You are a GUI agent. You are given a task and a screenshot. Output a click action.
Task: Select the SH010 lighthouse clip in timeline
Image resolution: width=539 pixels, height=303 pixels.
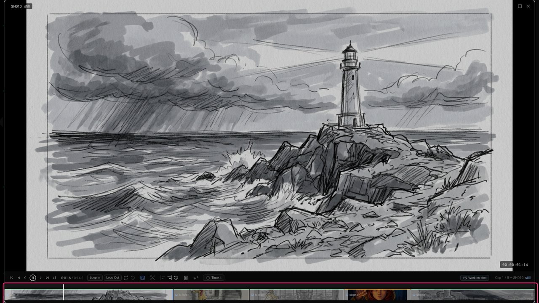88,295
